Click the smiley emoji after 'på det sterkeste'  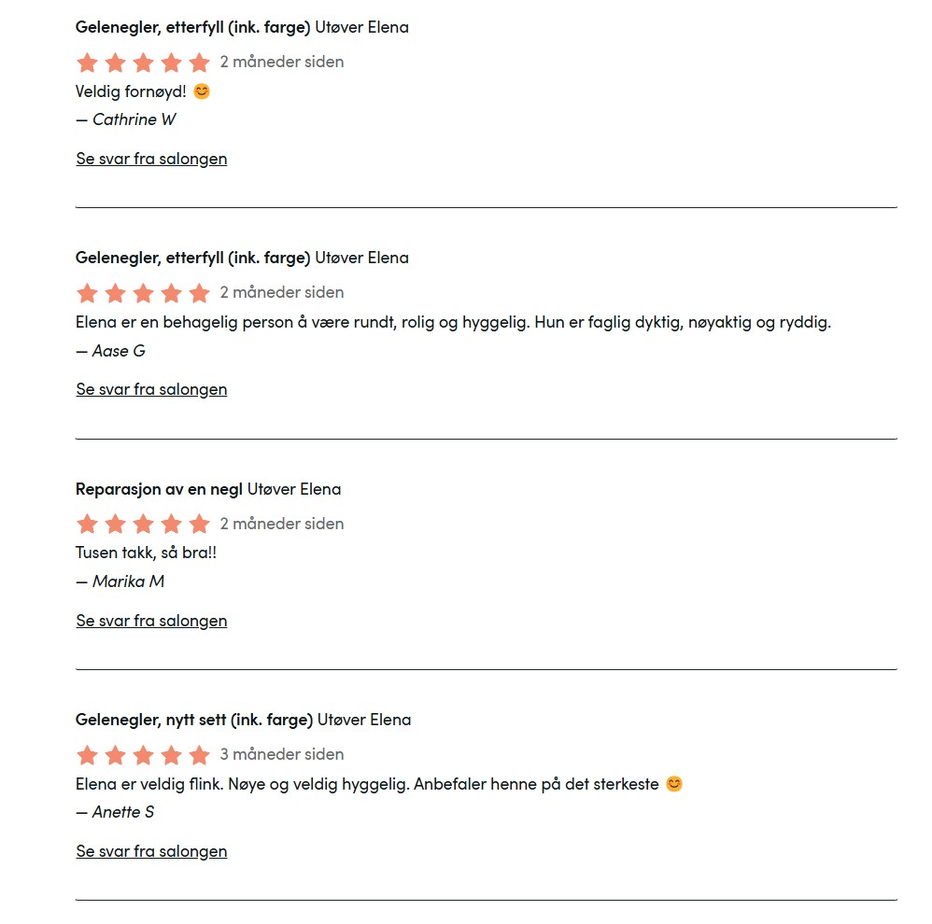674,784
